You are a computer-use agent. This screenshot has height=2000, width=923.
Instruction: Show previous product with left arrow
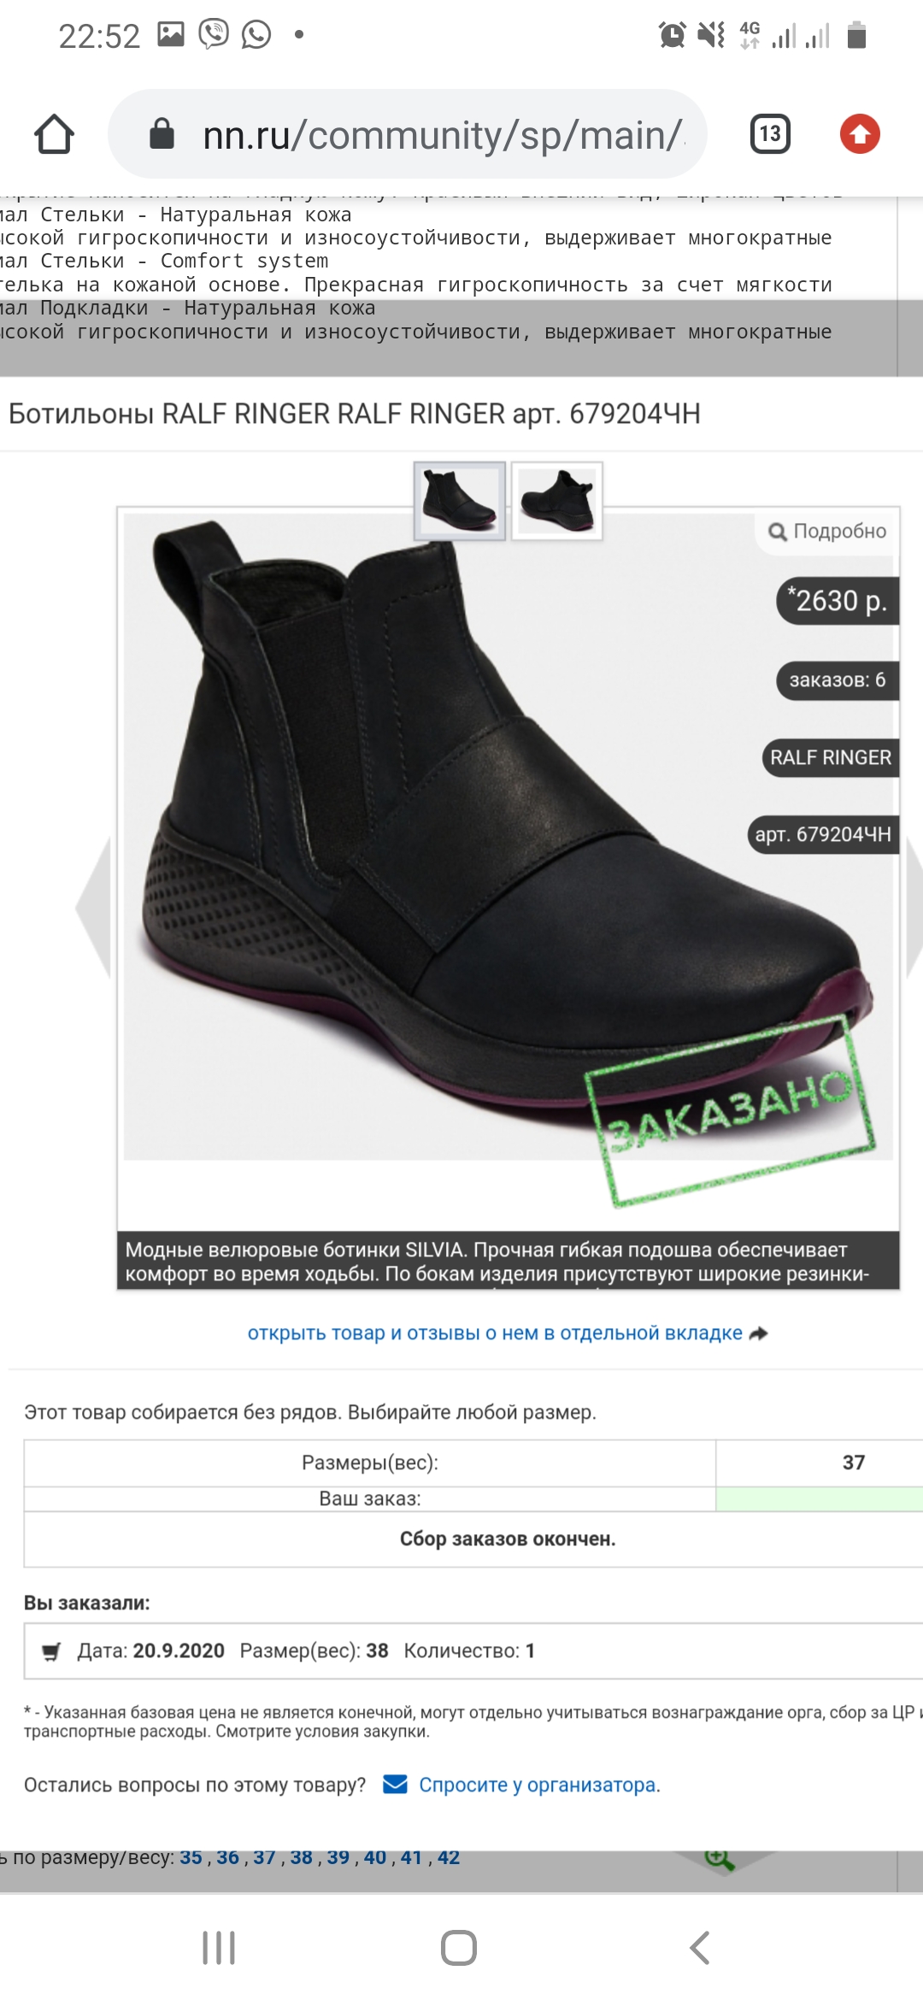tap(93, 908)
